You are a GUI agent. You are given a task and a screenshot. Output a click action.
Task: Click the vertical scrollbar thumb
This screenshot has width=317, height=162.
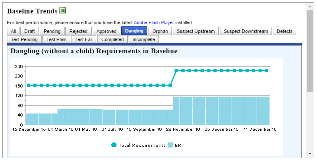(x=310, y=51)
